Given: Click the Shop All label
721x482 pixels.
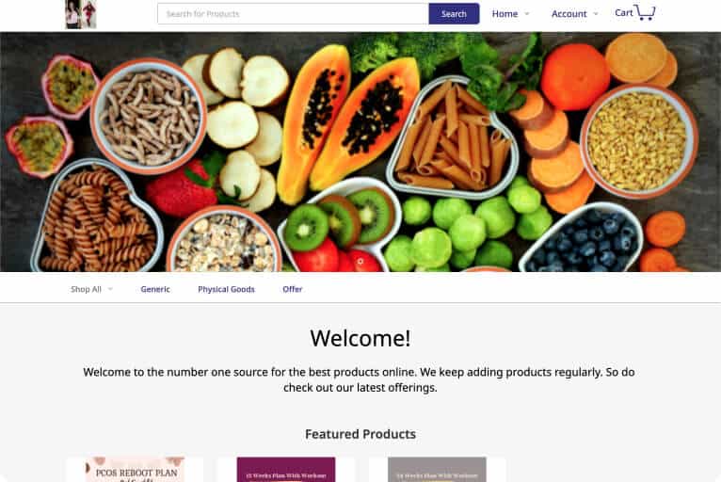Looking at the screenshot, I should 86,289.
